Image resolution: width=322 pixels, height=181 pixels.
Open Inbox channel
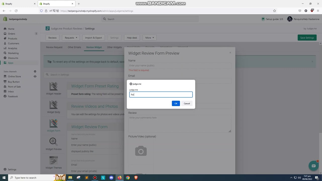pyautogui.click(x=11, y=92)
